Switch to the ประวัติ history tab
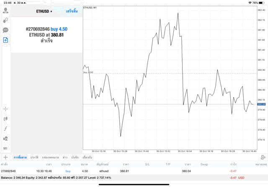 [x=34, y=157]
